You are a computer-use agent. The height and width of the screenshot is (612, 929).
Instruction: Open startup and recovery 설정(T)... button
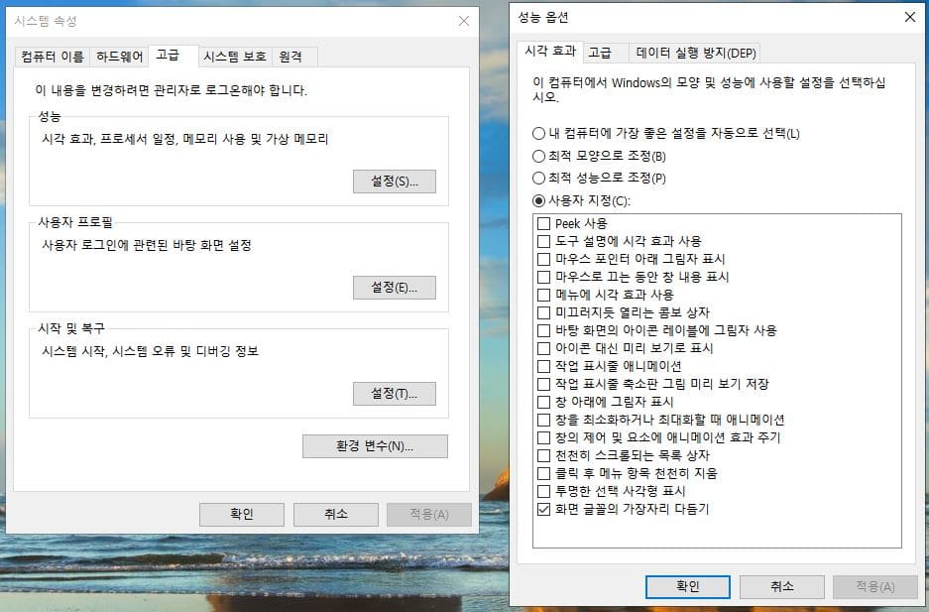[395, 394]
